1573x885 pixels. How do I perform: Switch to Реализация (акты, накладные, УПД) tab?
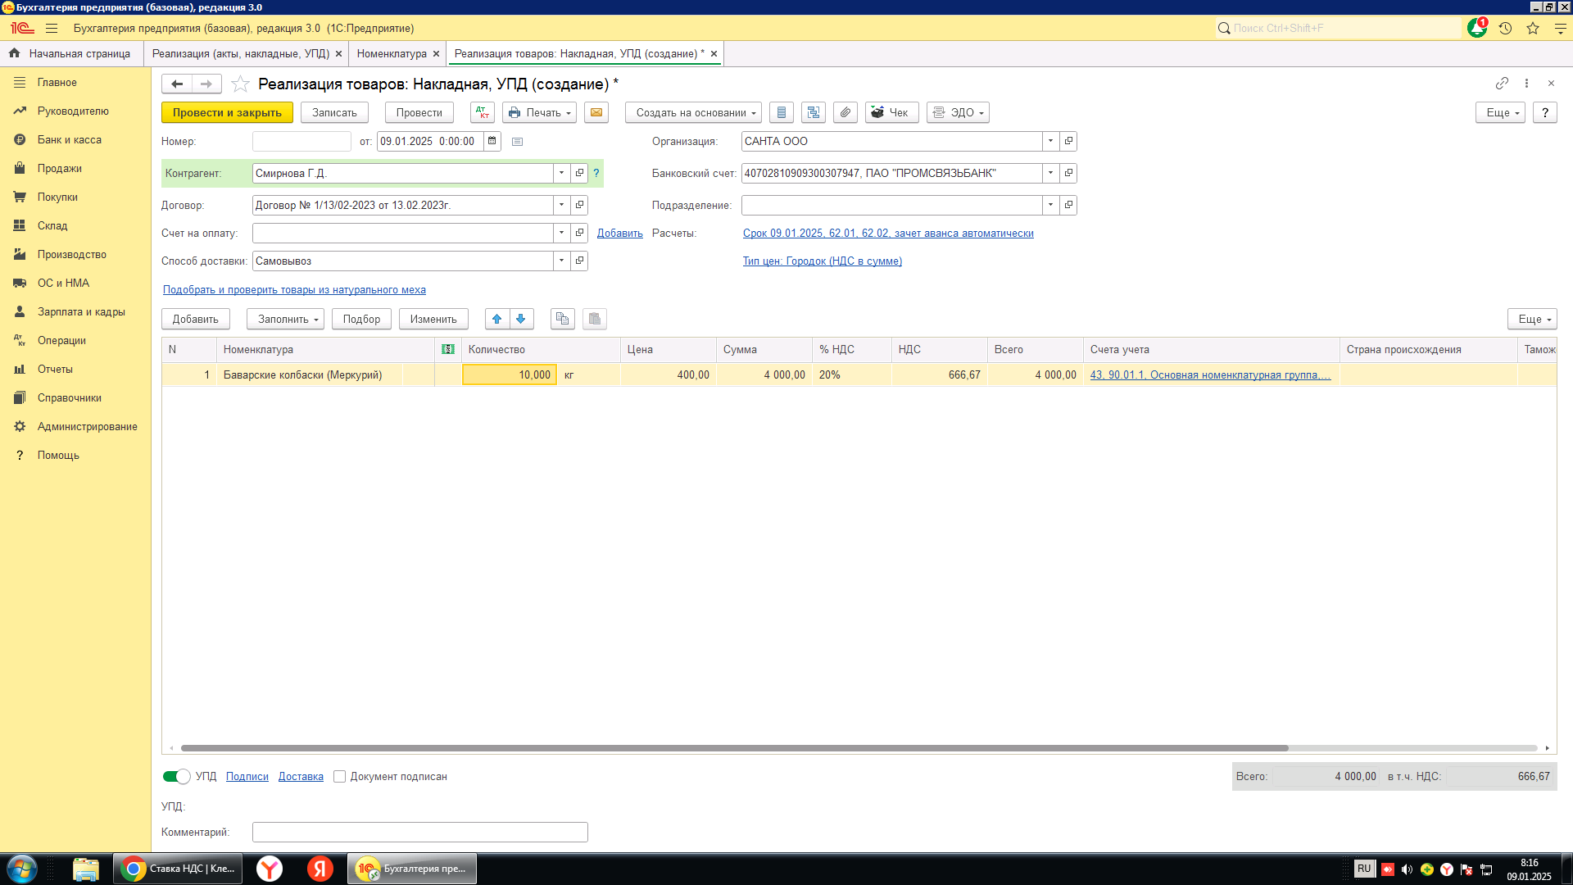[x=241, y=53]
